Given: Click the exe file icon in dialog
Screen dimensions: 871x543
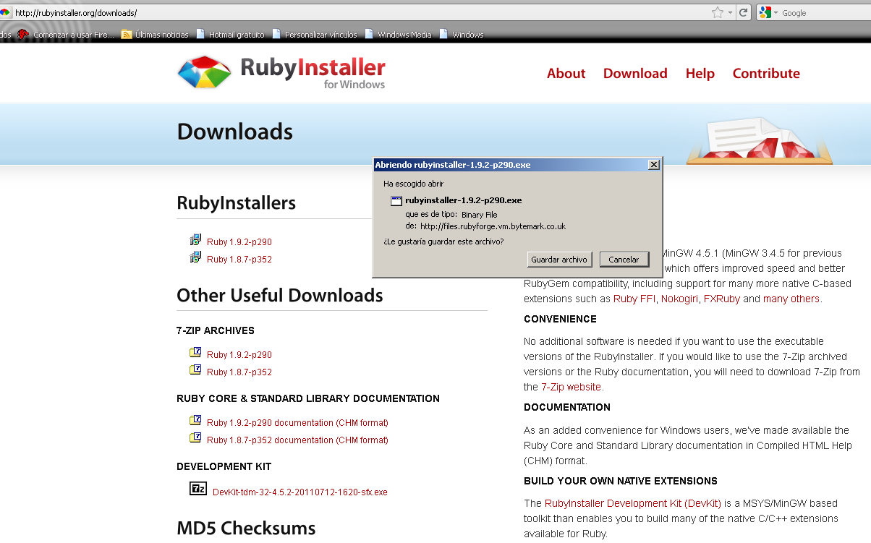Looking at the screenshot, I should 396,201.
